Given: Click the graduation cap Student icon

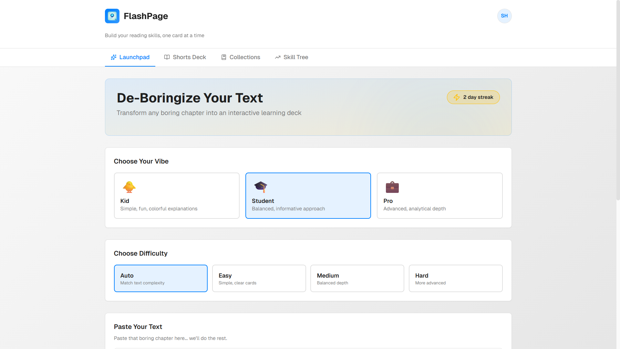Looking at the screenshot, I should (261, 187).
